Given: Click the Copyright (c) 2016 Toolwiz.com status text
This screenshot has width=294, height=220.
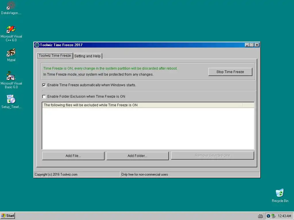Looking at the screenshot, I should point(56,174).
